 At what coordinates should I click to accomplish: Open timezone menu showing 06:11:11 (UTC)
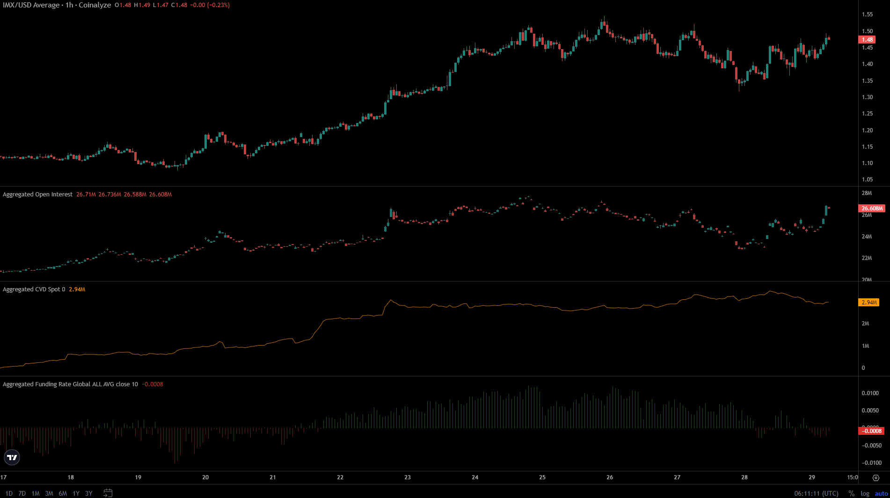tap(816, 493)
